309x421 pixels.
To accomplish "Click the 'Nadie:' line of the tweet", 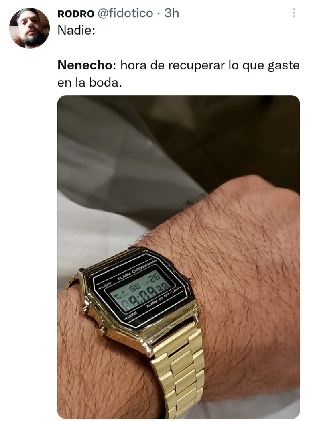I will click(x=76, y=31).
